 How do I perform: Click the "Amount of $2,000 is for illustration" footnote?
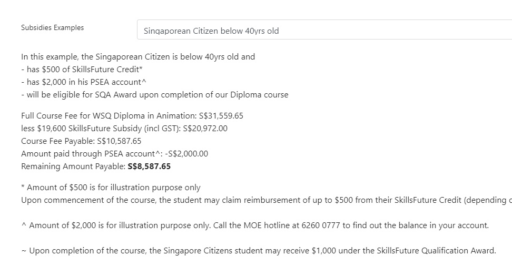(x=255, y=225)
